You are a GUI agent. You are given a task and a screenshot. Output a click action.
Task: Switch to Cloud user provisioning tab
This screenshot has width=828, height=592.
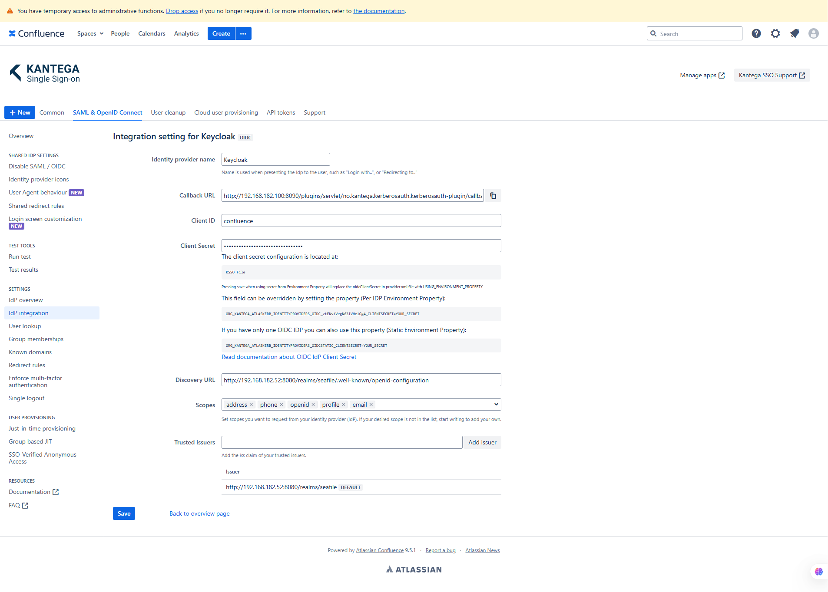[x=226, y=112]
